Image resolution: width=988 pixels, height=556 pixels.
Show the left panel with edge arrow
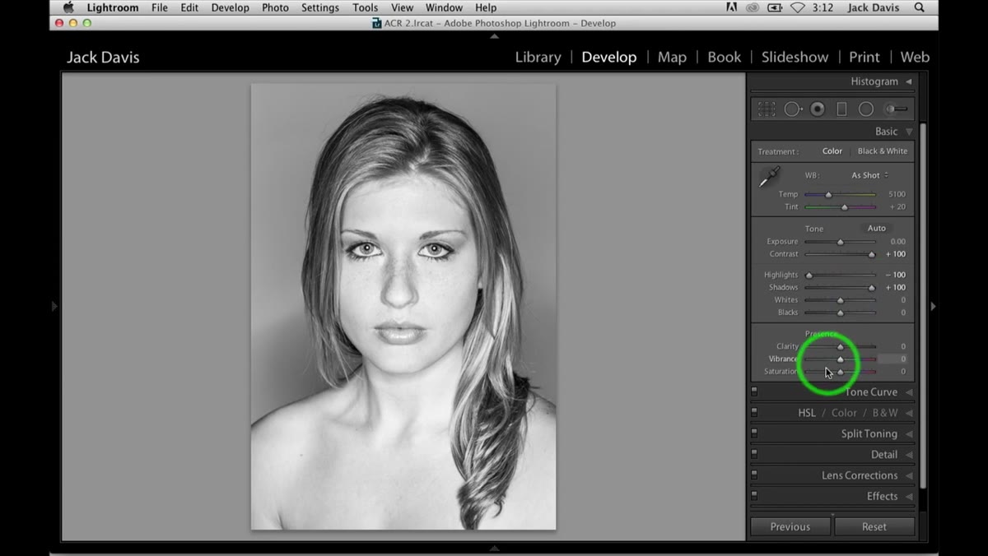pyautogui.click(x=54, y=306)
